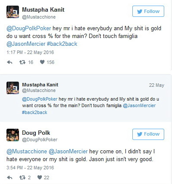Open the 22 May date on quoted tweet
Screen dimensions: 172x184
156,85
